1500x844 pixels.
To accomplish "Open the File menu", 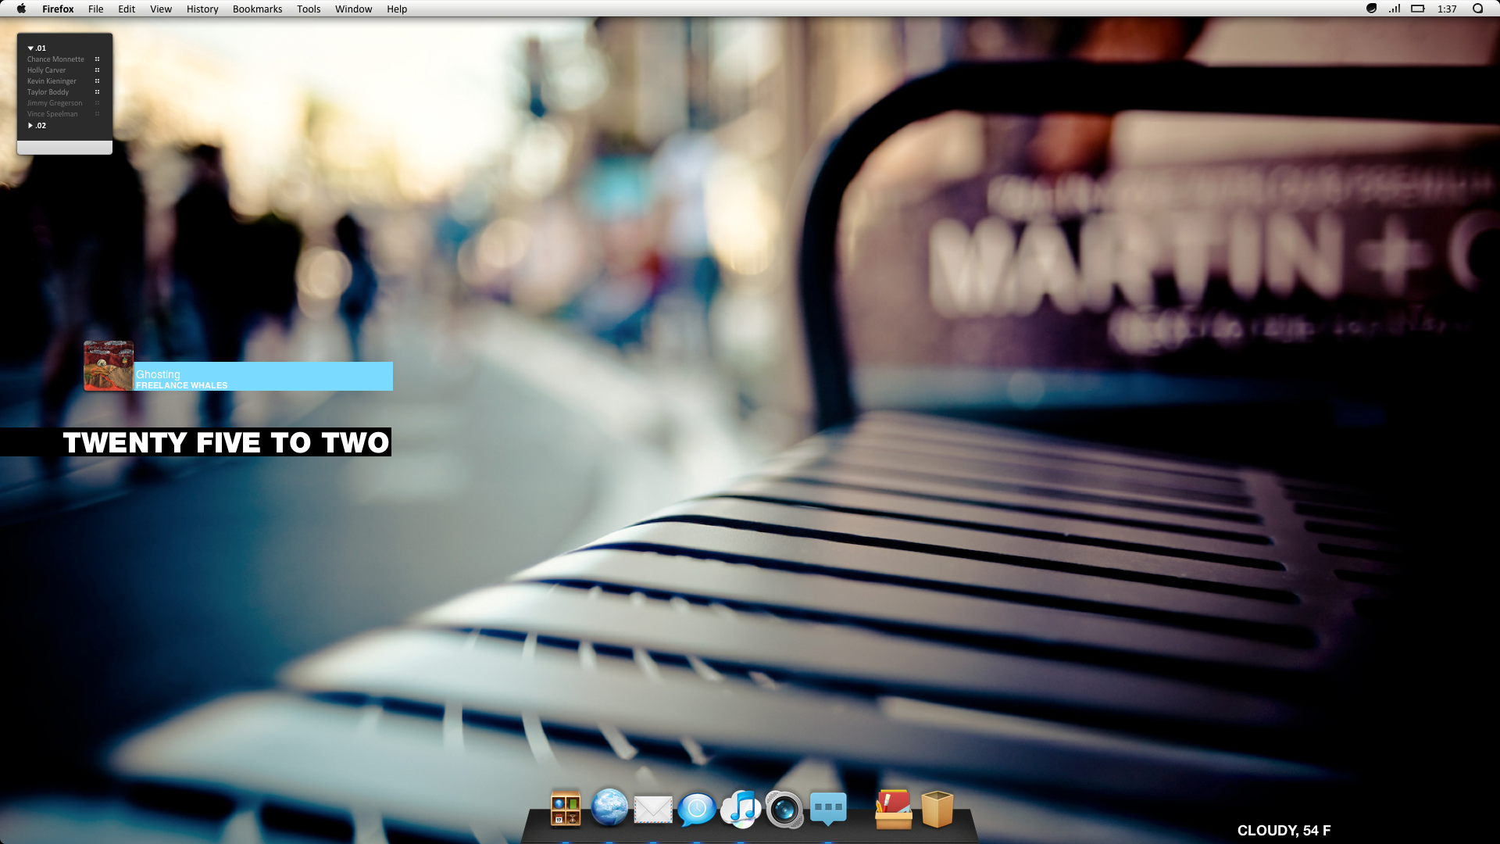I will (x=96, y=9).
